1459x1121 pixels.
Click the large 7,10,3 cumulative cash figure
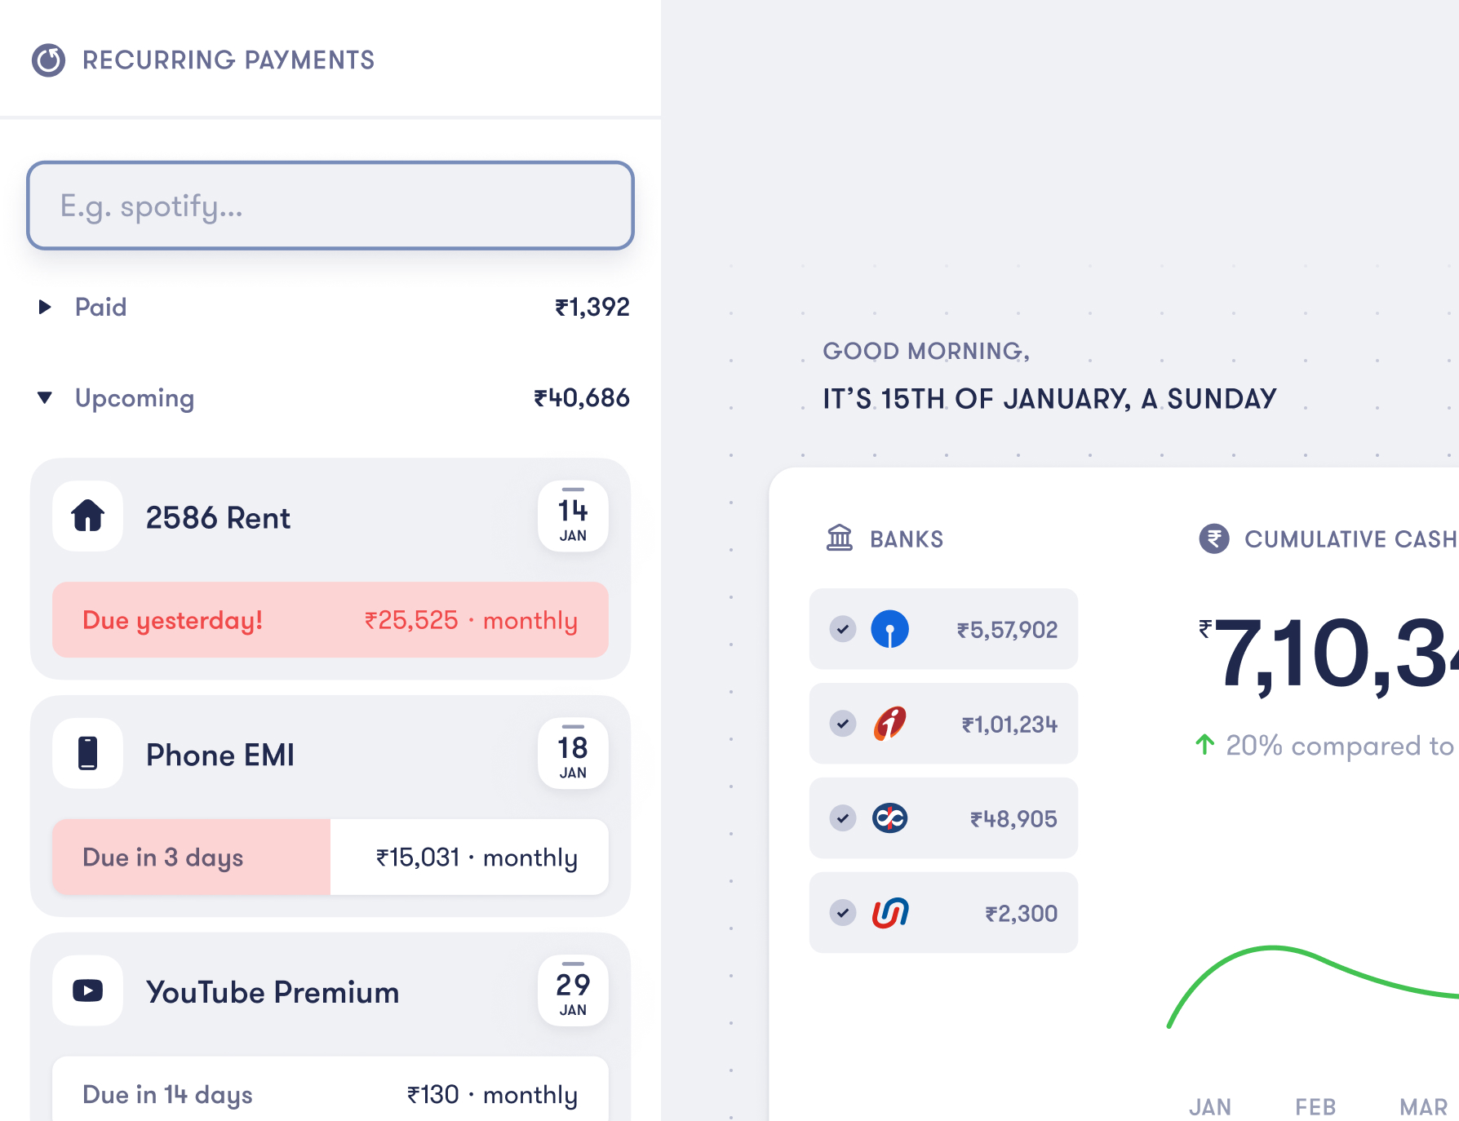[x=1328, y=656]
